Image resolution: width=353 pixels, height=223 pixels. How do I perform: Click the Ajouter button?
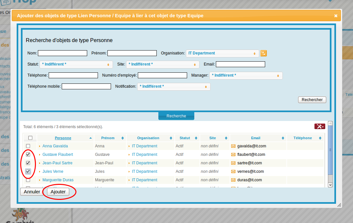tap(58, 192)
